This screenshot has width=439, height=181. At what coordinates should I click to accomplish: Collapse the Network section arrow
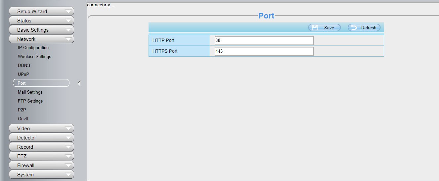(x=68, y=39)
